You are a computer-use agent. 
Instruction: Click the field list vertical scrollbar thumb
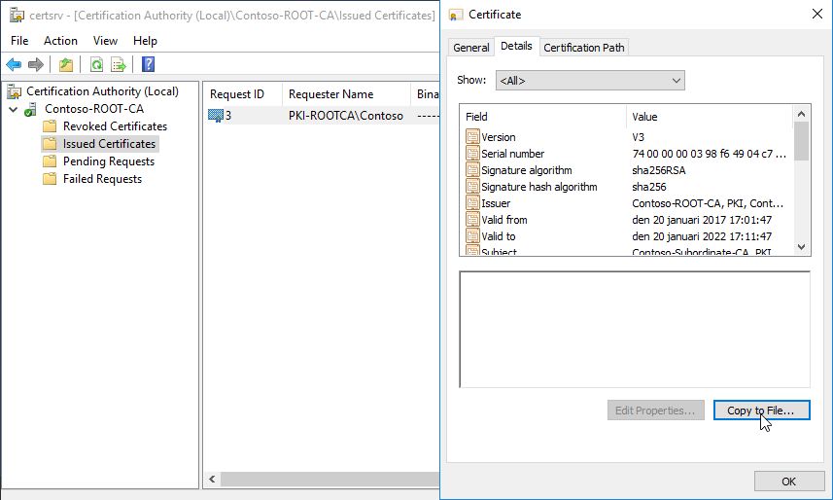point(802,141)
